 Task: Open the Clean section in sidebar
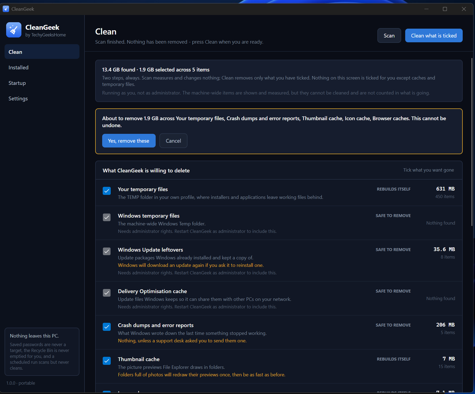point(42,52)
